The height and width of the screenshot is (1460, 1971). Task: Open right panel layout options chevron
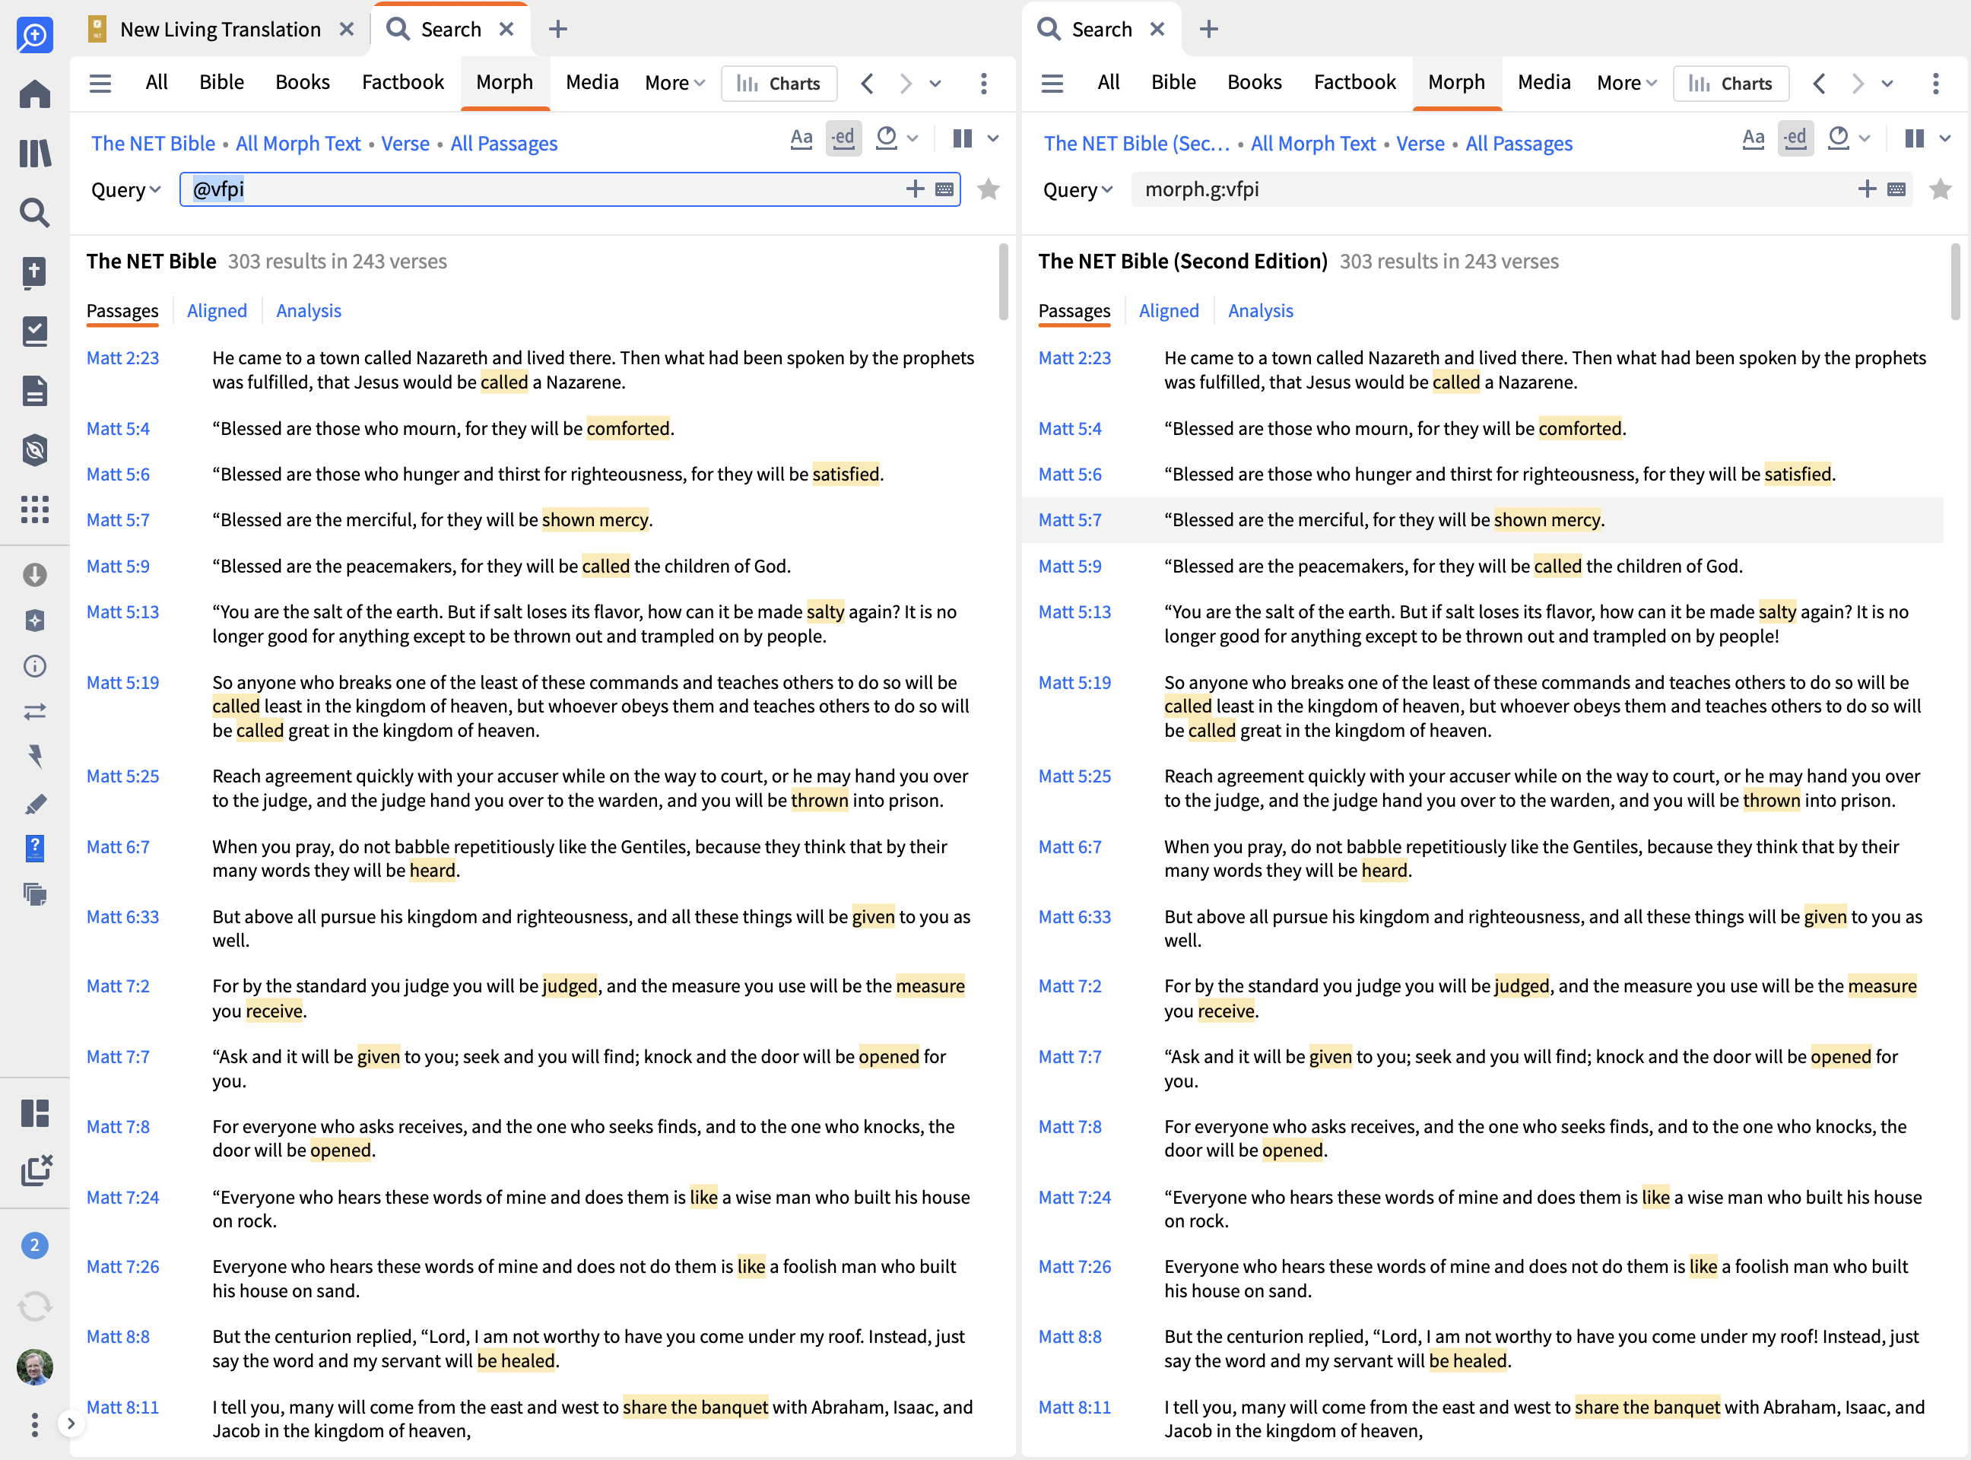click(x=1945, y=138)
